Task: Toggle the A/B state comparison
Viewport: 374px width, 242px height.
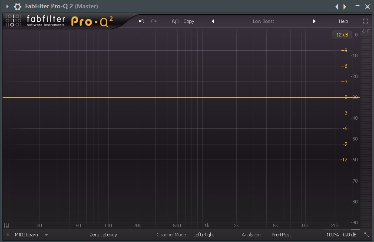Action: (175, 21)
